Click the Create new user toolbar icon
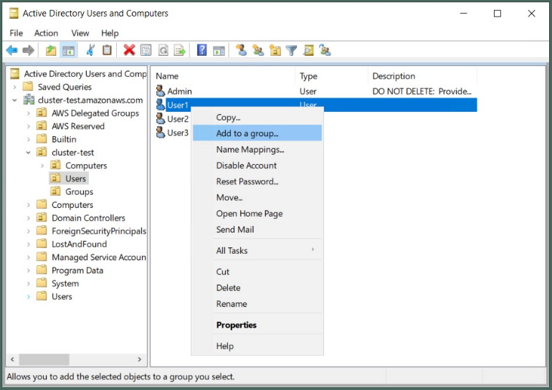The height and width of the screenshot is (390, 552). (241, 50)
